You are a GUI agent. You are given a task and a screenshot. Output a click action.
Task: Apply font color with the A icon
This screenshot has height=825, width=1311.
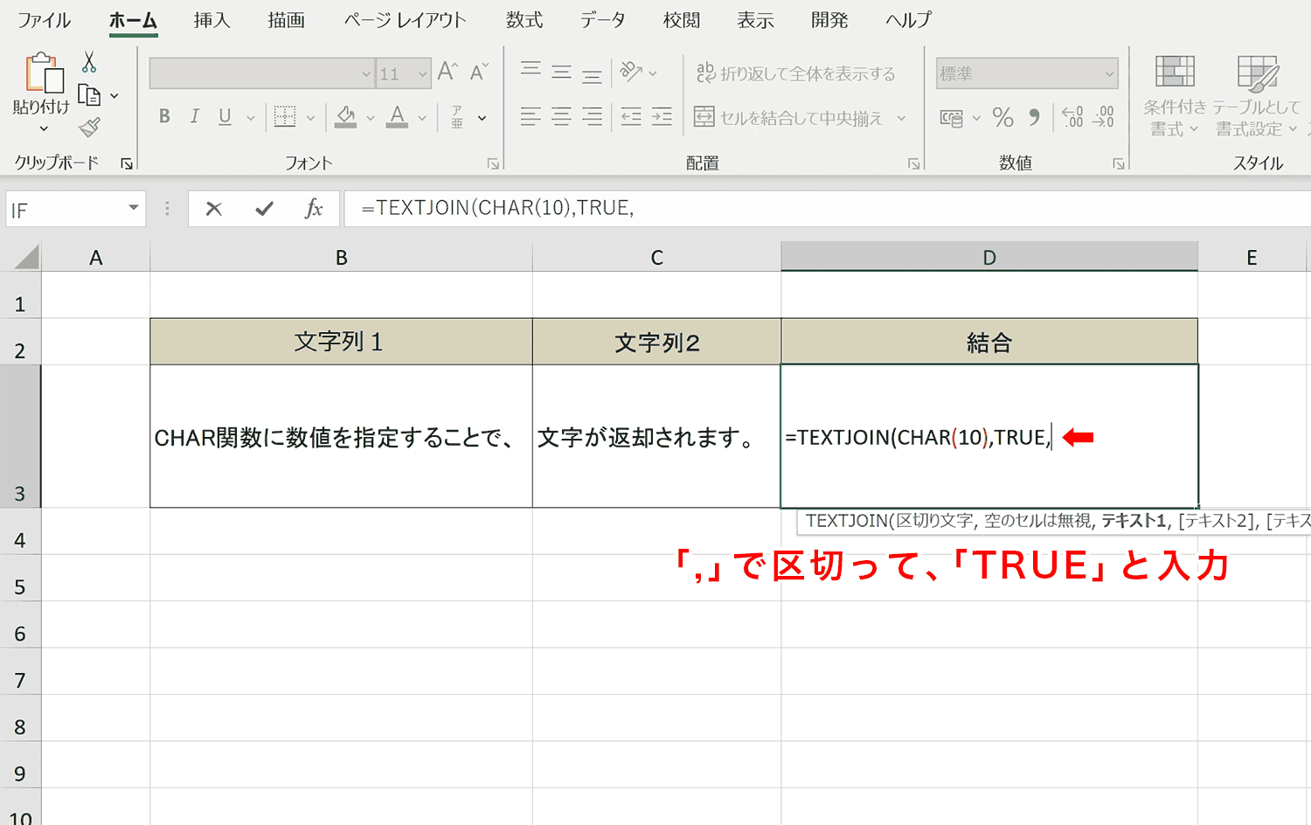coord(398,117)
